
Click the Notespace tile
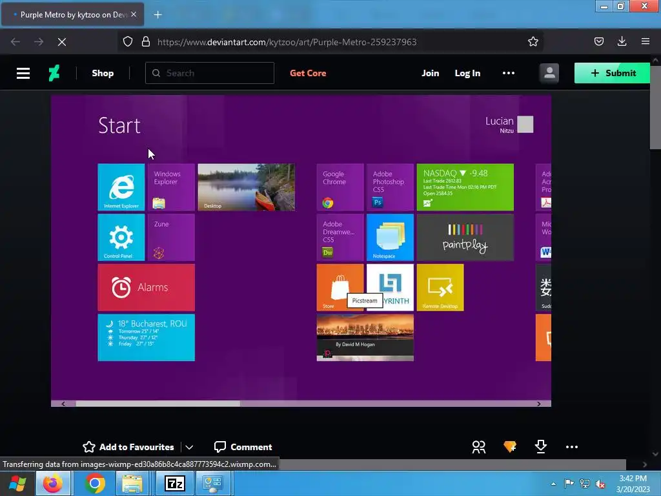pyautogui.click(x=390, y=237)
